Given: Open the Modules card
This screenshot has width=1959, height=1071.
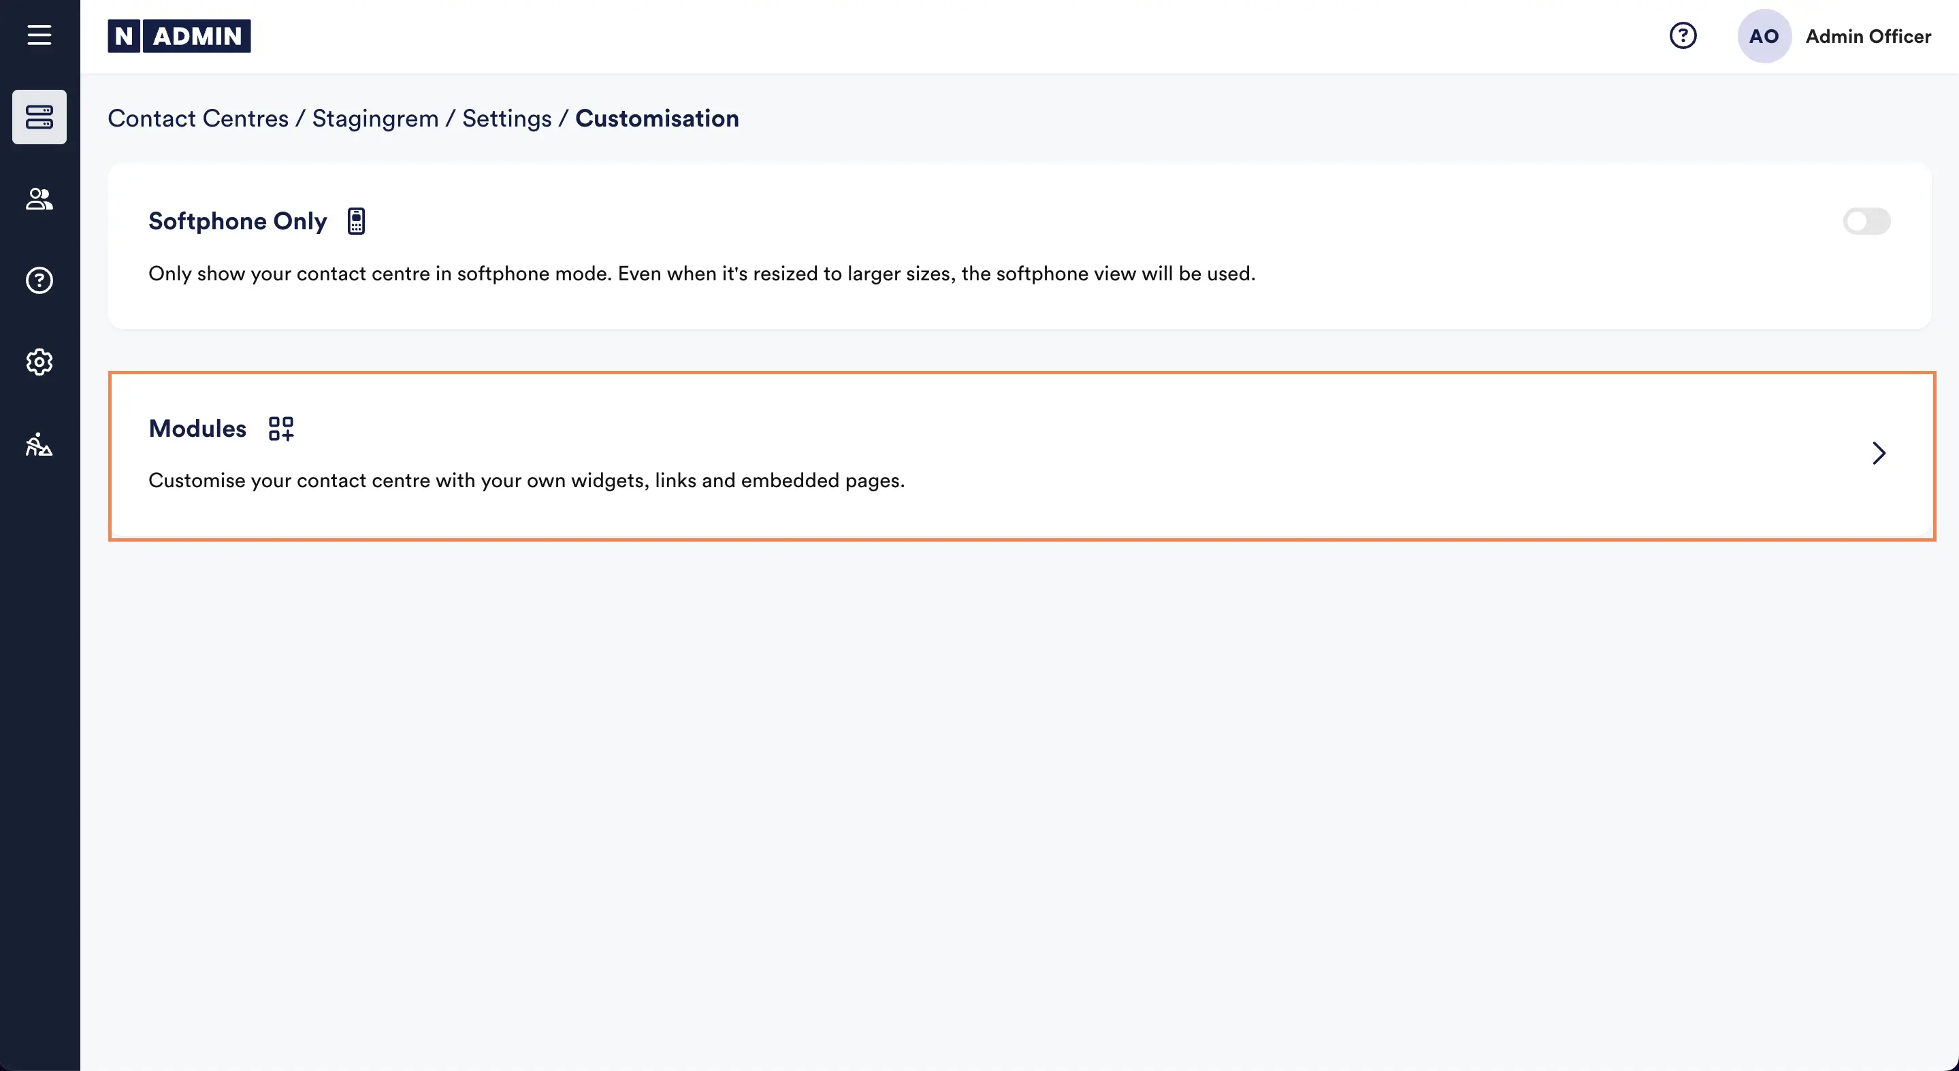Looking at the screenshot, I should click(x=988, y=456).
